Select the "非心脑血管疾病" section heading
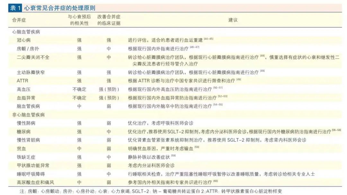 coord(28,115)
